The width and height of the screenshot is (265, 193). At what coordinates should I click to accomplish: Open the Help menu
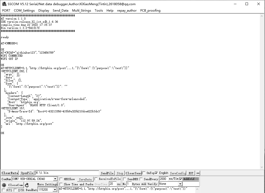110,11
